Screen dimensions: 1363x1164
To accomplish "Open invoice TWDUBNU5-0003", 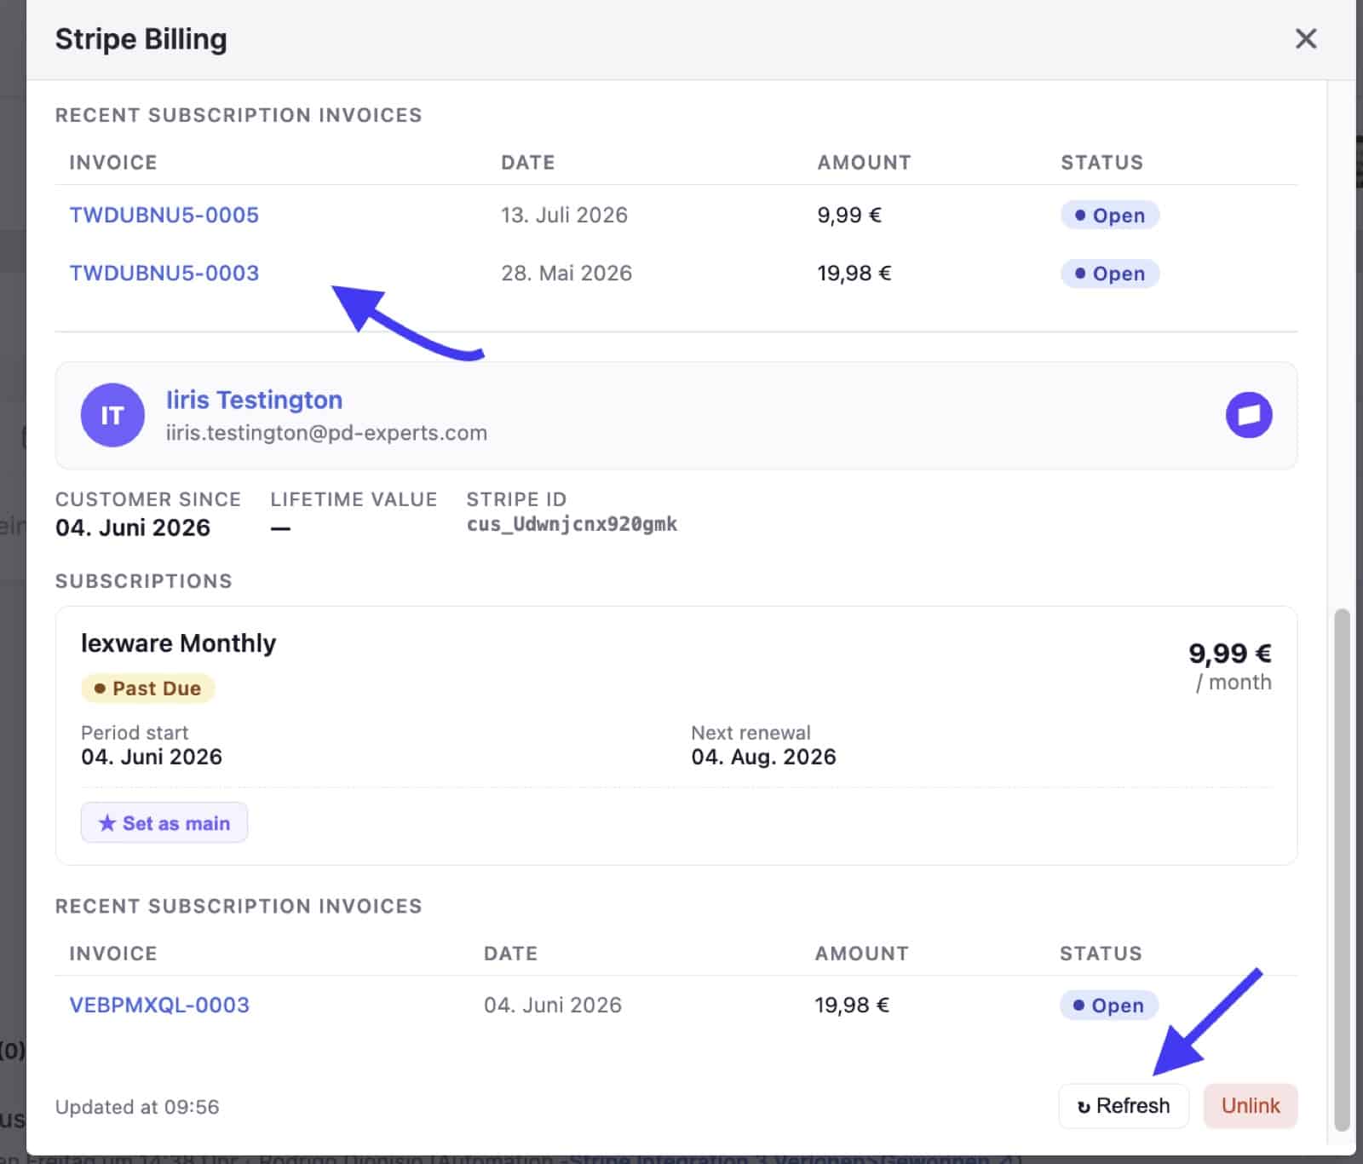I will point(164,273).
